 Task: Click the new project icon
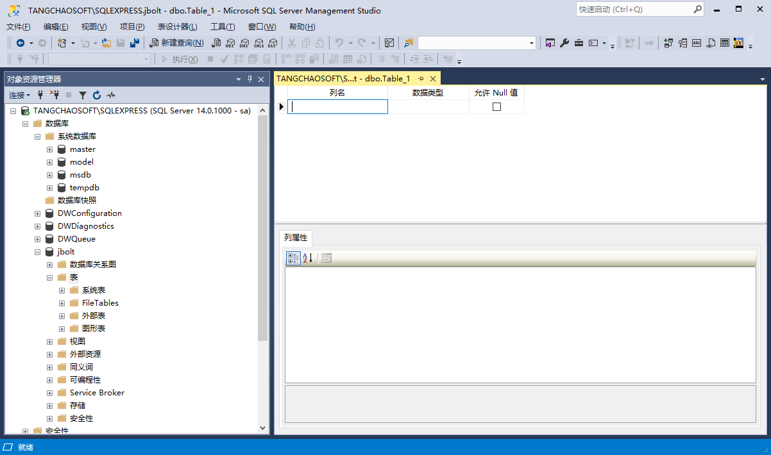click(x=62, y=43)
